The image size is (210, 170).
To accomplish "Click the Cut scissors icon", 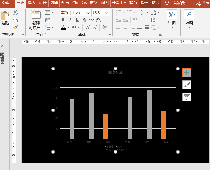I will pyautogui.click(x=15, y=12).
